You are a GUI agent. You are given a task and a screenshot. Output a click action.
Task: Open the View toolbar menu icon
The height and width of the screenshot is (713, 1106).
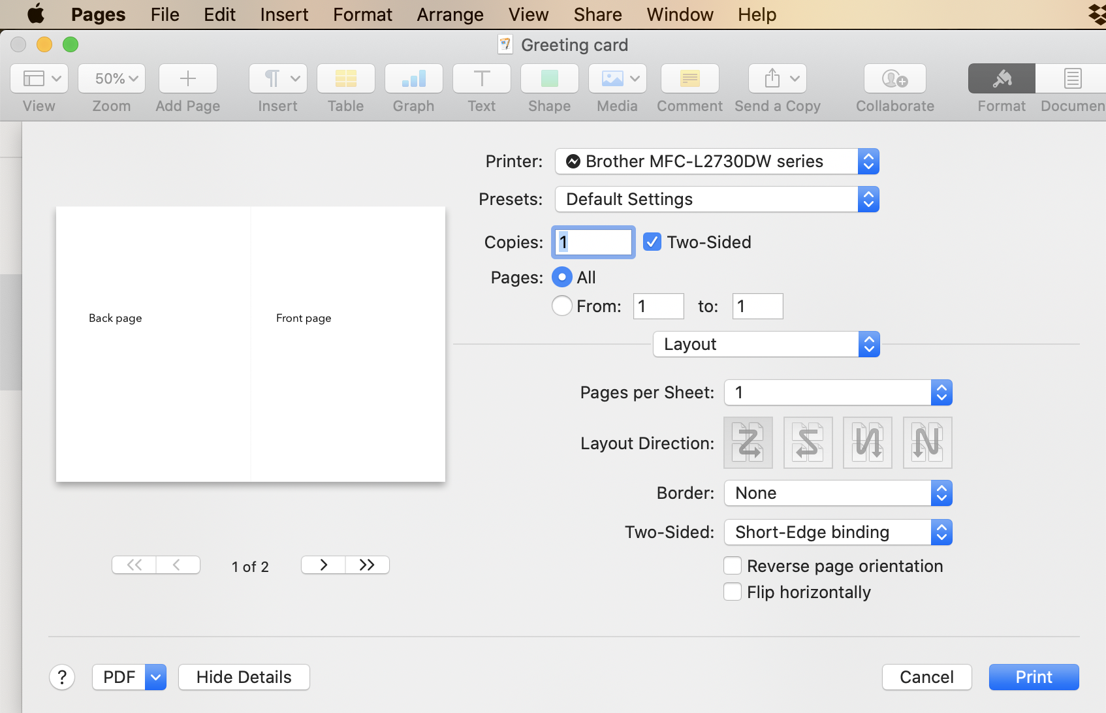(39, 78)
